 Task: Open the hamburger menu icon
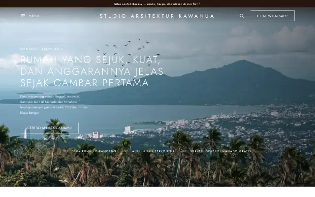[23, 16]
